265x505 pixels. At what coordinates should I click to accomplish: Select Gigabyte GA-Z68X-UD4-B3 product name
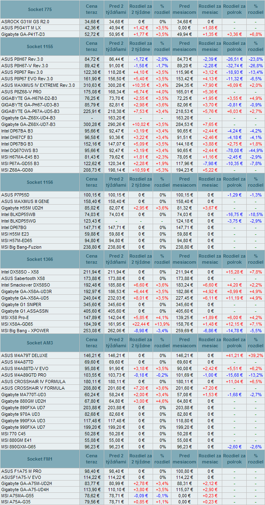pyautogui.click(x=28, y=118)
